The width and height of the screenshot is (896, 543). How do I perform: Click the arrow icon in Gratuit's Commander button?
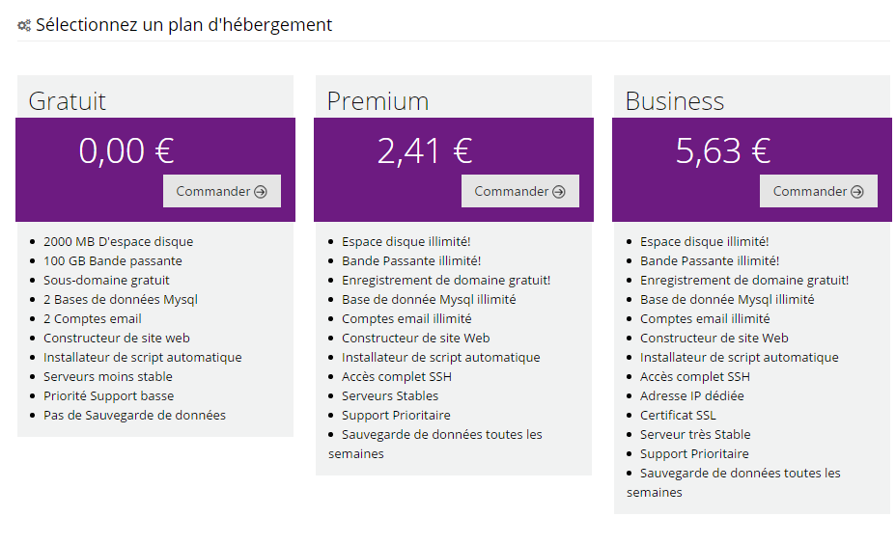click(261, 192)
